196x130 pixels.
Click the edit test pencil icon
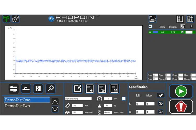[77, 89]
